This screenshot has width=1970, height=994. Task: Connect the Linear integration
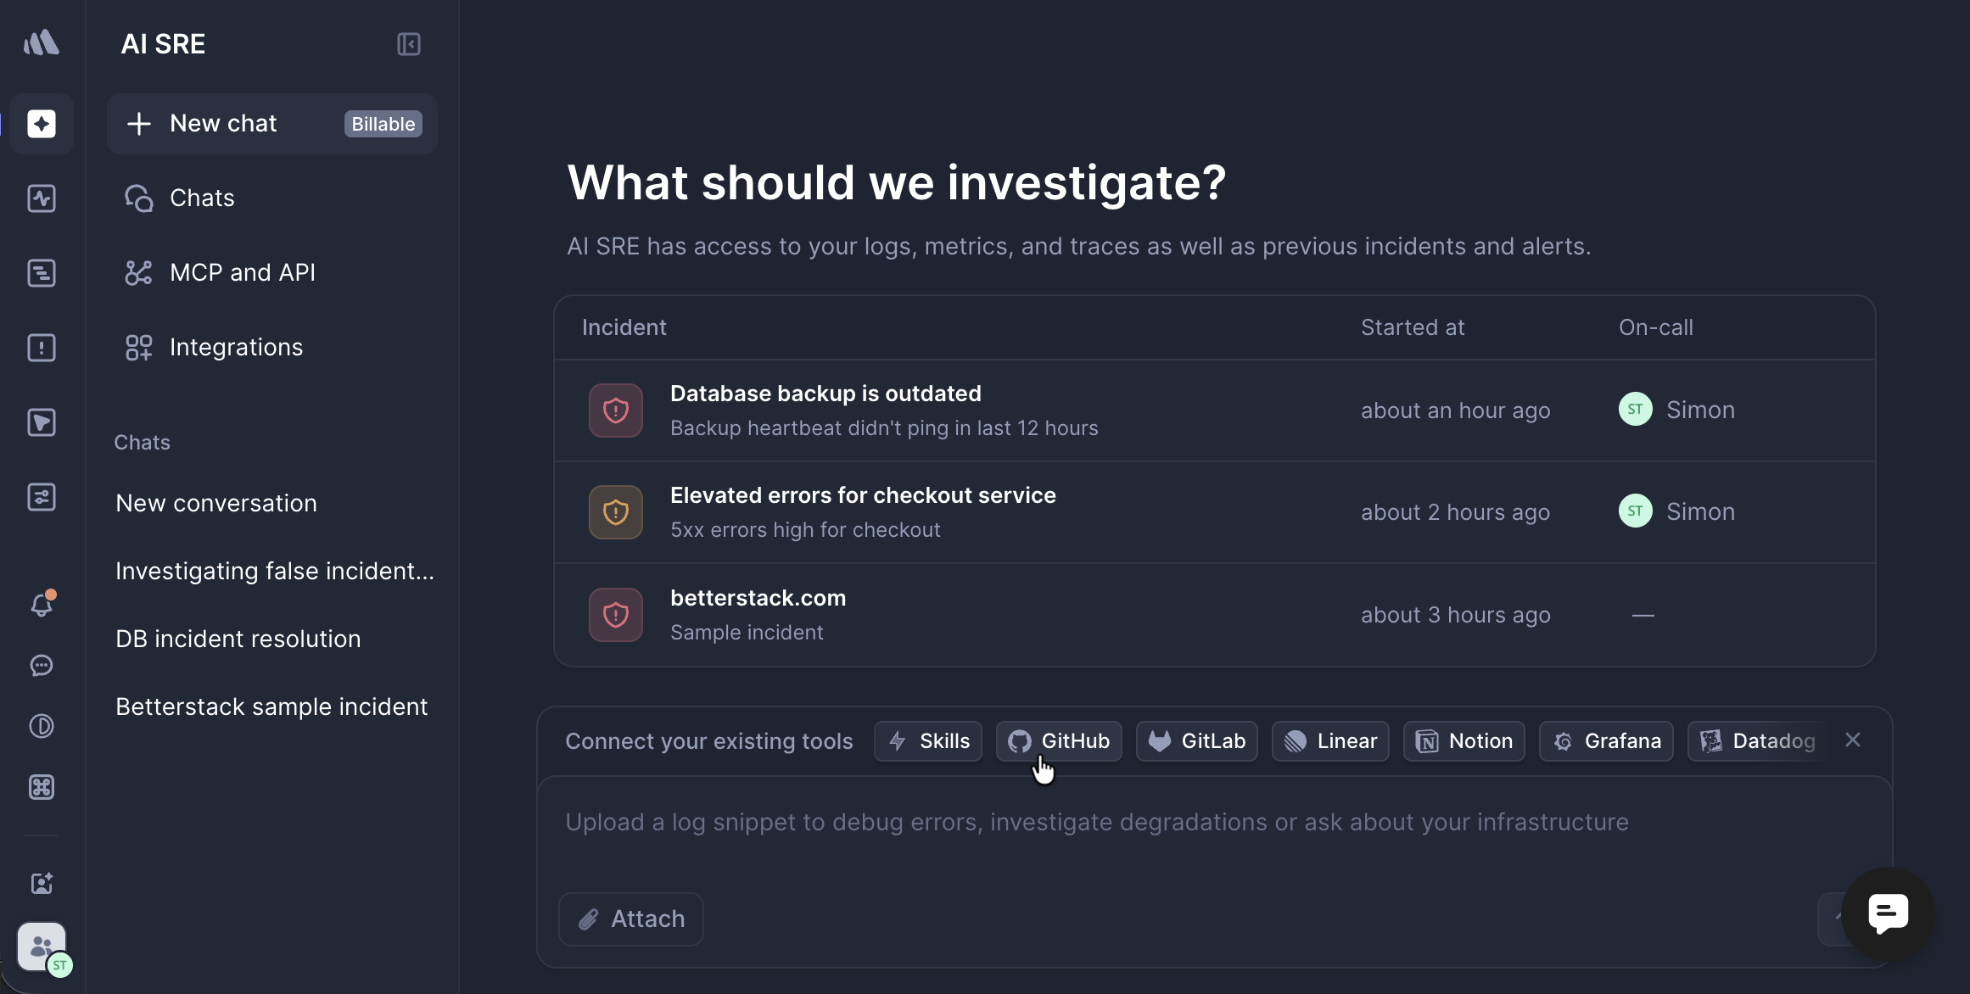[x=1330, y=741]
